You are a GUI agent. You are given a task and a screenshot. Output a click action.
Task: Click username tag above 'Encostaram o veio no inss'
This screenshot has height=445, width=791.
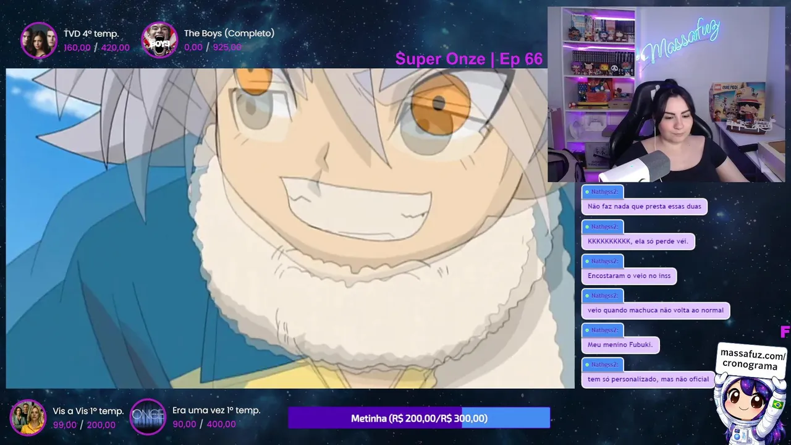tap(603, 261)
